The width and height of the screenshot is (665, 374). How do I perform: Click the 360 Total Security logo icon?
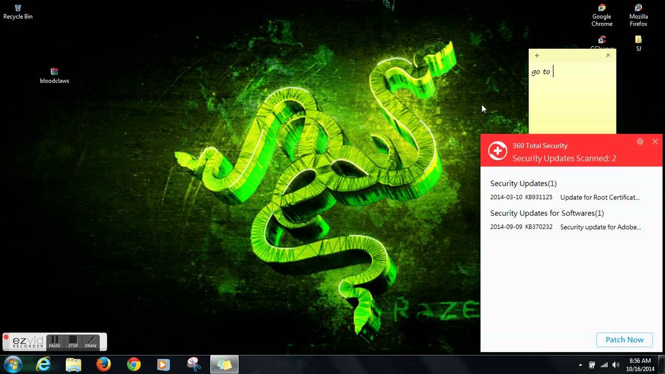(498, 151)
